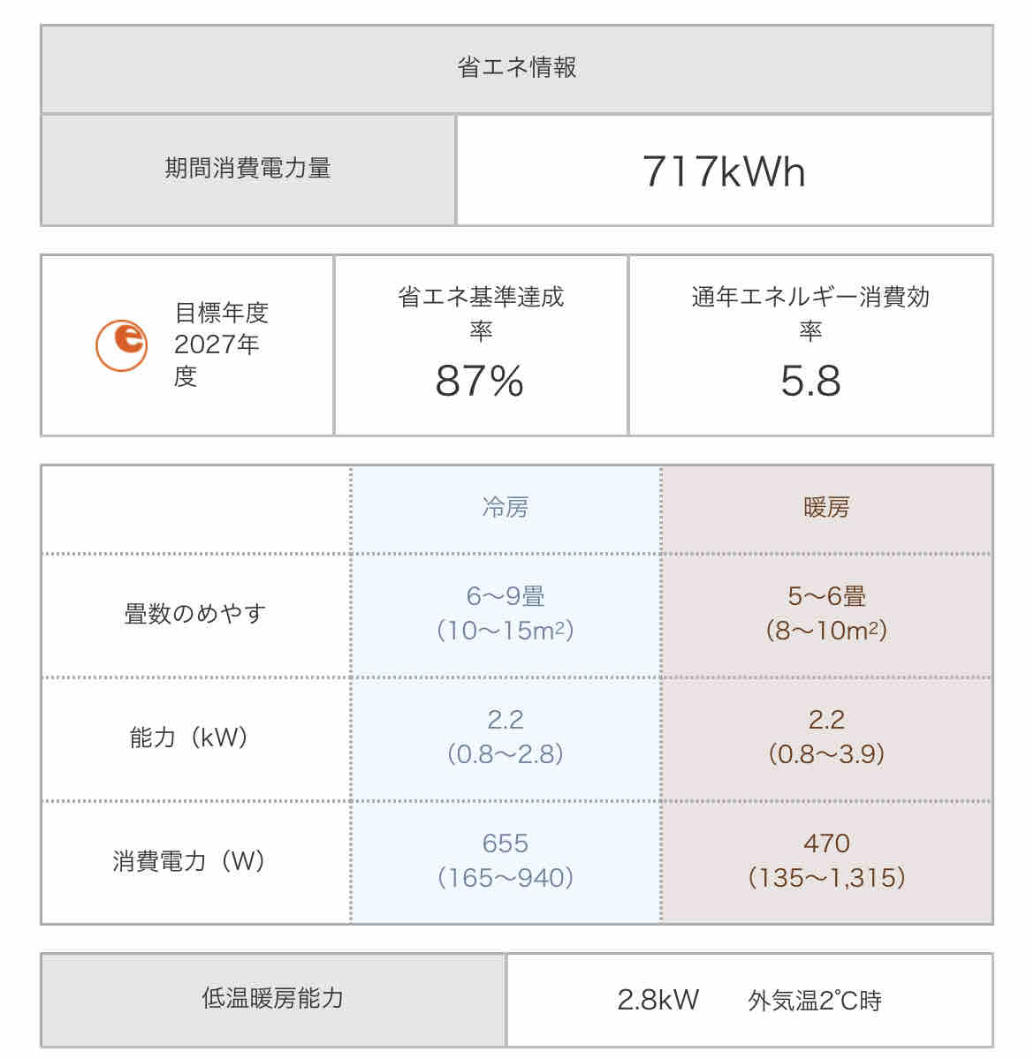This screenshot has height=1059, width=1034.
Task: Select the 717kWh value
Action: [725, 170]
